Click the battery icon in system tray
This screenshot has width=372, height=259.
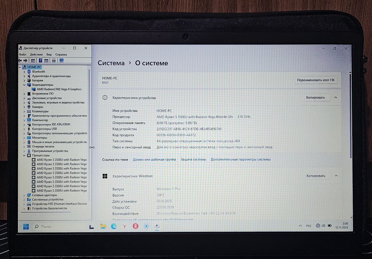click(x=330, y=226)
